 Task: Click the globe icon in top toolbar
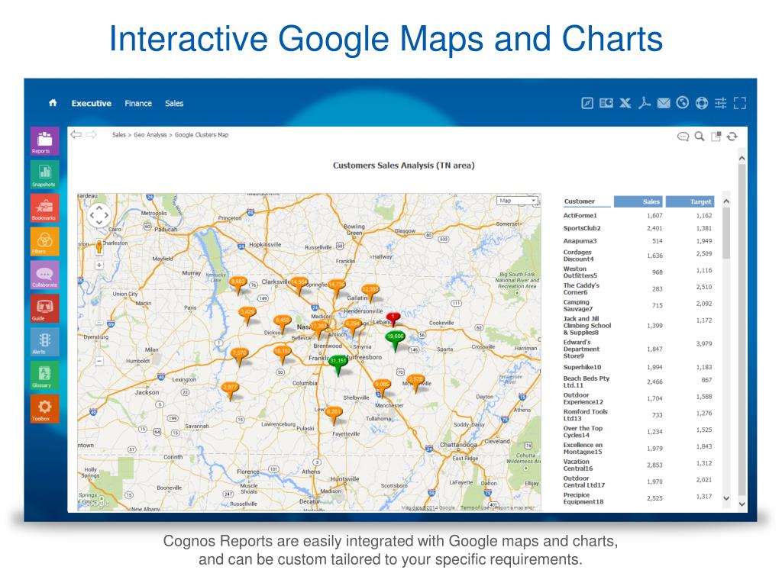tap(682, 103)
